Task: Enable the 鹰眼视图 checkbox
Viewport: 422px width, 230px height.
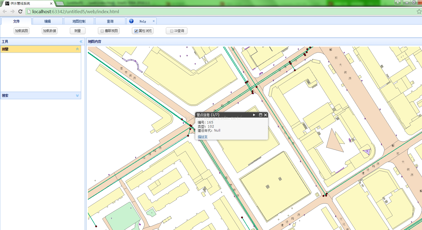Action: (102, 31)
